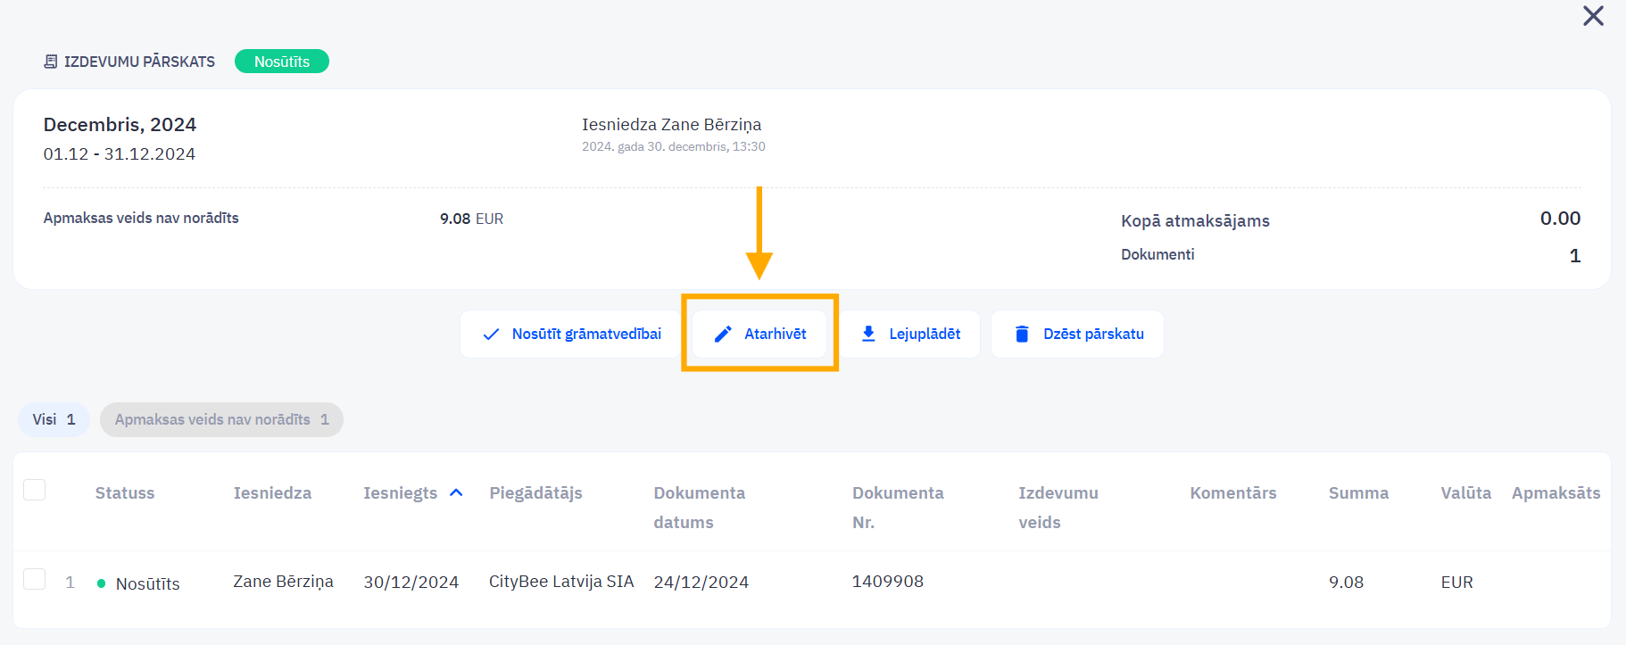This screenshot has width=1626, height=645.
Task: Click the Dzēst pārskatu button
Action: (x=1077, y=334)
